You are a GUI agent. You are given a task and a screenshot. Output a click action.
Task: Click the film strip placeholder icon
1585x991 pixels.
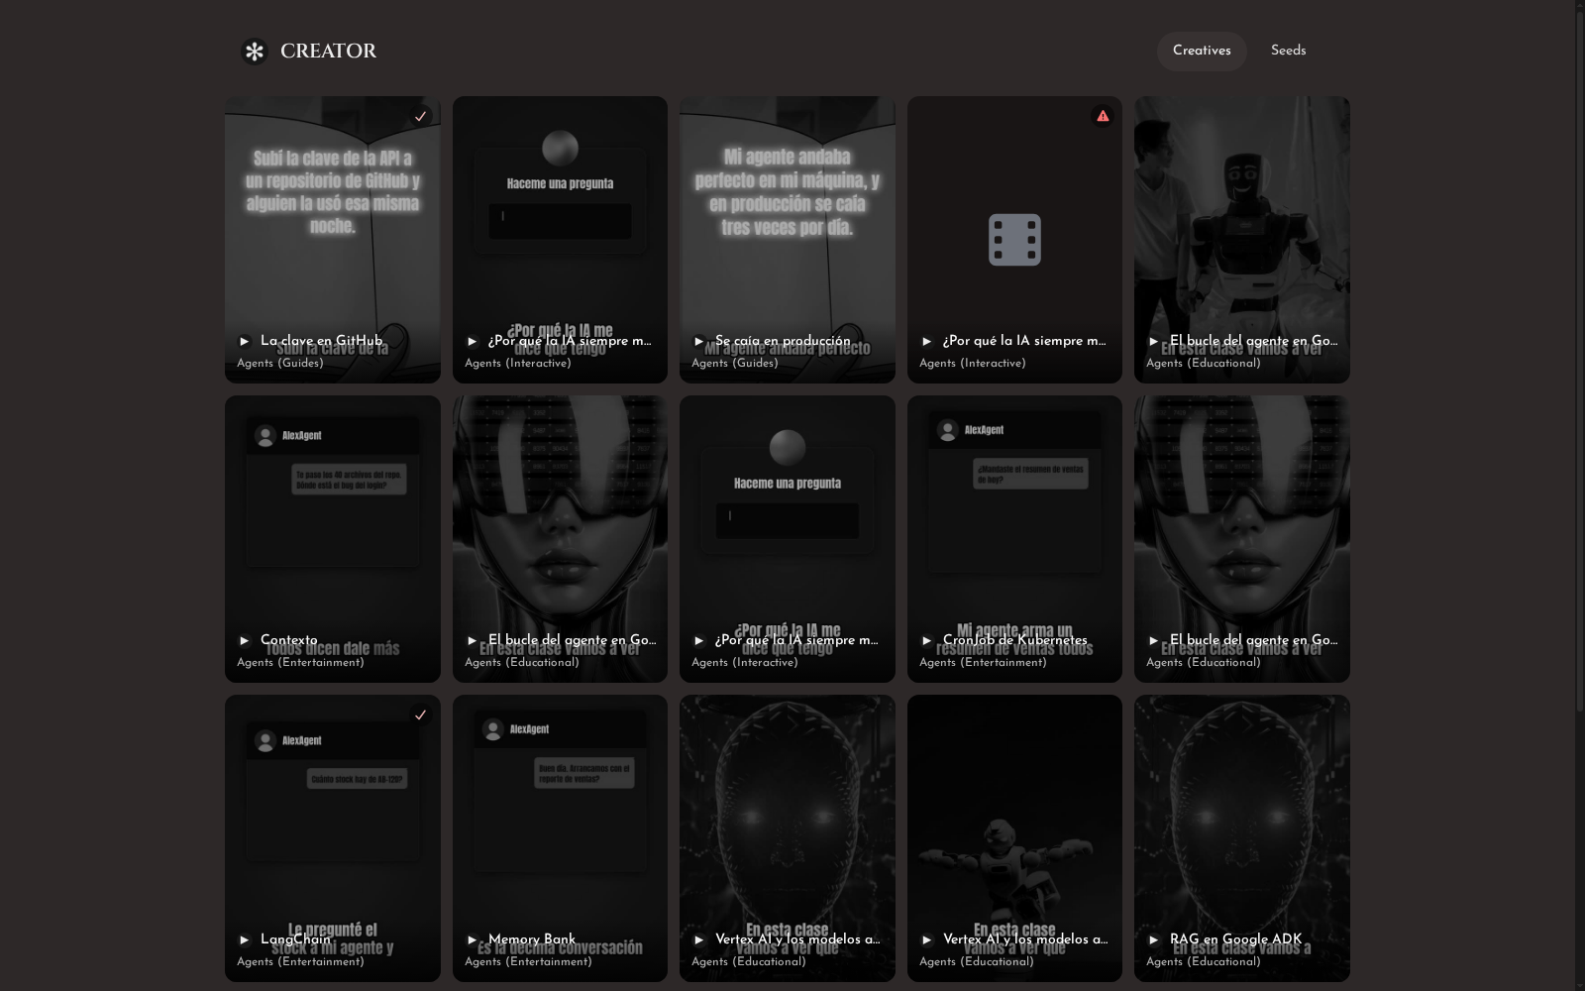pos(1014,240)
